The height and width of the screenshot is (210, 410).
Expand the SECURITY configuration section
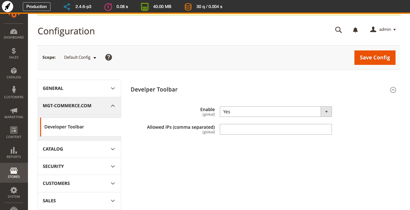[x=79, y=166]
